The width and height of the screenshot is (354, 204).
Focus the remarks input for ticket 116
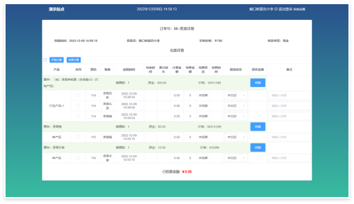point(289,158)
